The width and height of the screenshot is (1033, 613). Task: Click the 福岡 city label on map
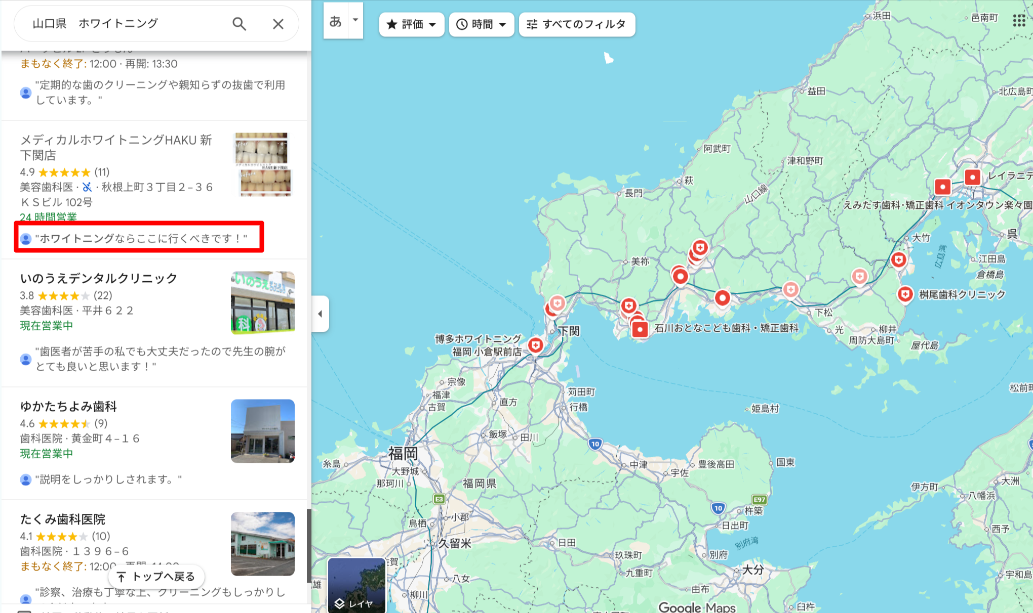click(403, 453)
